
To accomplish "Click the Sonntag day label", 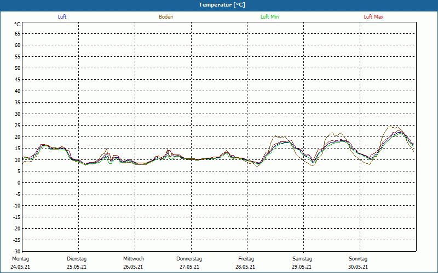I will [x=358, y=259].
